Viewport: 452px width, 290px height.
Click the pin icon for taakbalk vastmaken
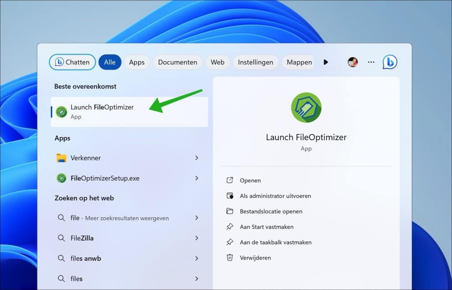(x=230, y=242)
